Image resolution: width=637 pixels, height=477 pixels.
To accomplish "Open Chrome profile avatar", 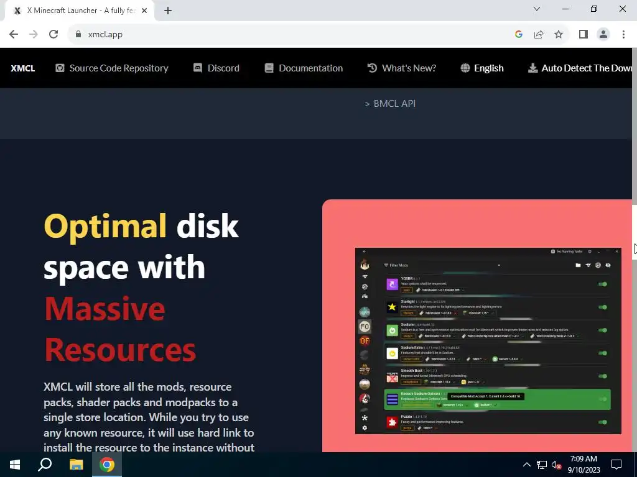I will pyautogui.click(x=603, y=35).
